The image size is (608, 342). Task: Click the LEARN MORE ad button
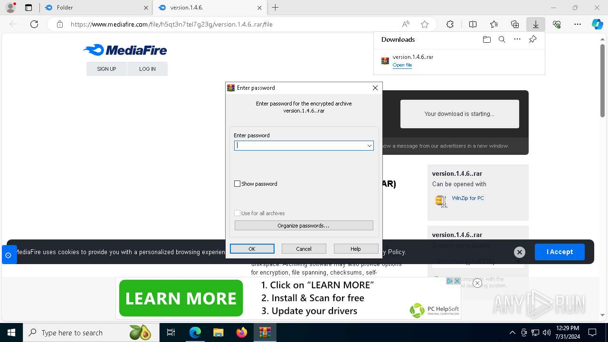coord(181,298)
